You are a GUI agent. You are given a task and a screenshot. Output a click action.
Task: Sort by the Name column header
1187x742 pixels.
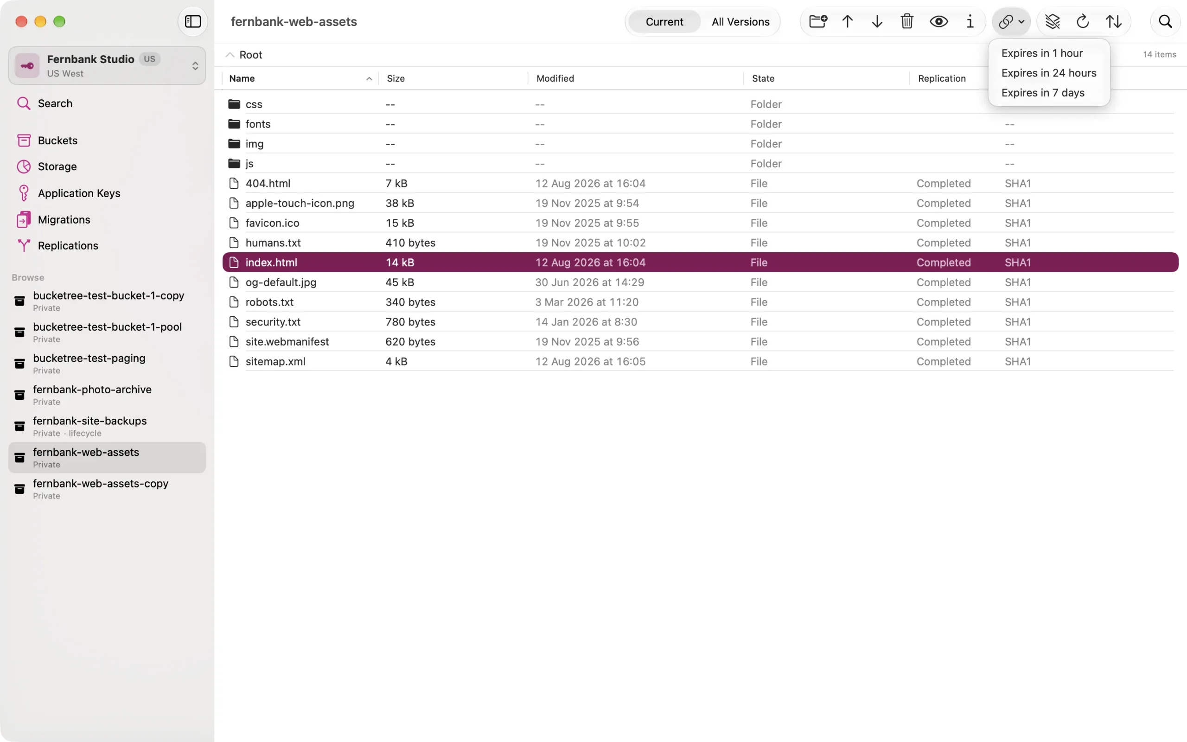pyautogui.click(x=300, y=78)
